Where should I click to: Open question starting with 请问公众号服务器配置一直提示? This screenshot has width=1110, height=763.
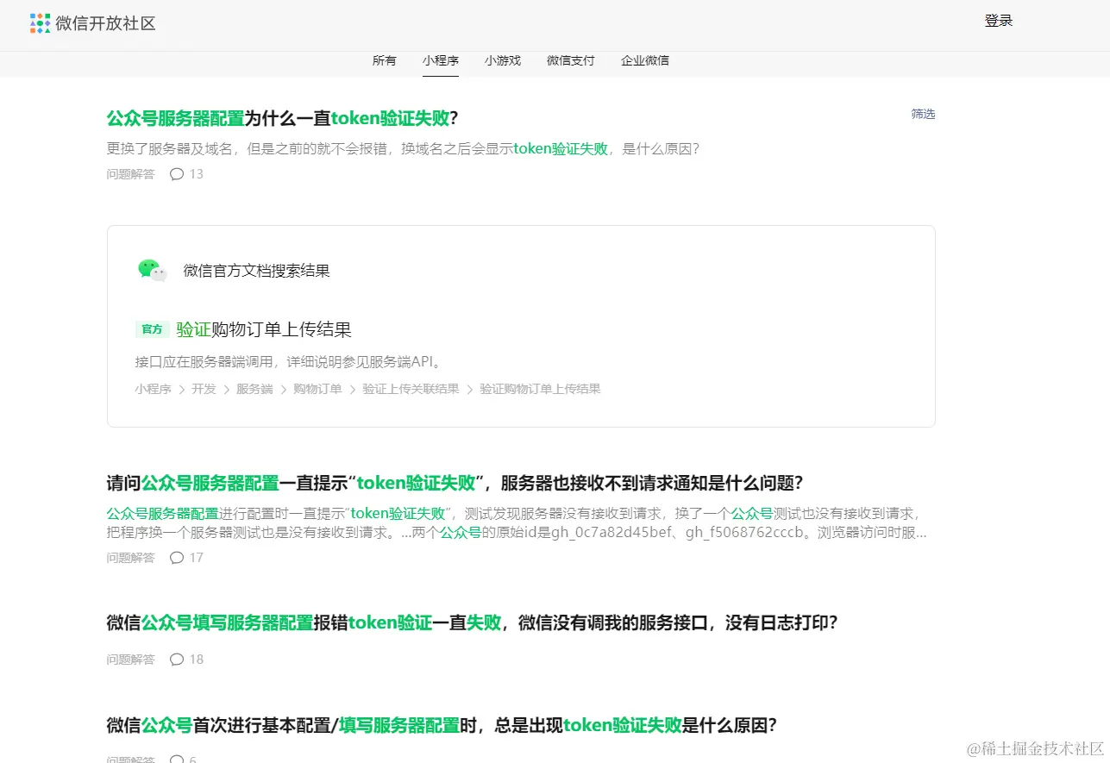pyautogui.click(x=455, y=483)
